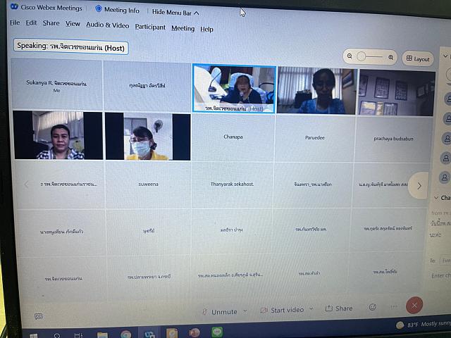This screenshot has height=338, width=451.
Task: Go to next page of participants
Action: [419, 186]
